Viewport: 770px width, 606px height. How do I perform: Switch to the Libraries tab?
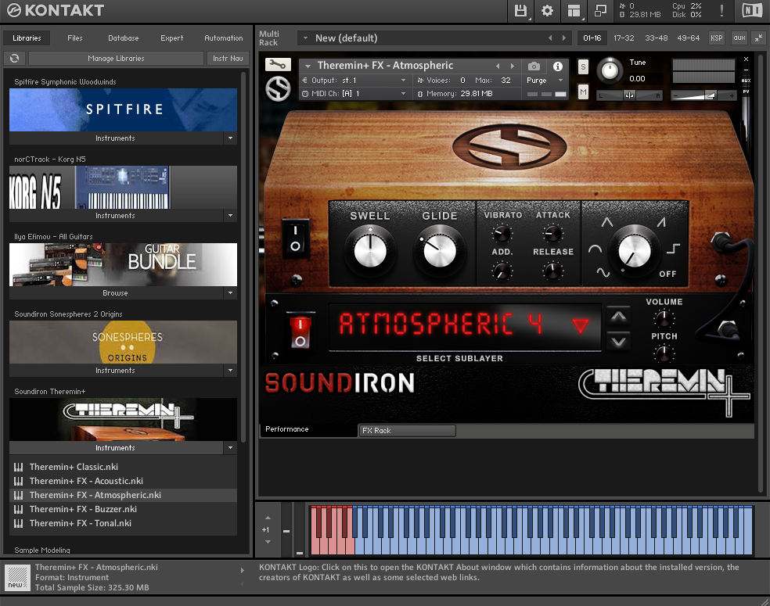click(x=27, y=38)
